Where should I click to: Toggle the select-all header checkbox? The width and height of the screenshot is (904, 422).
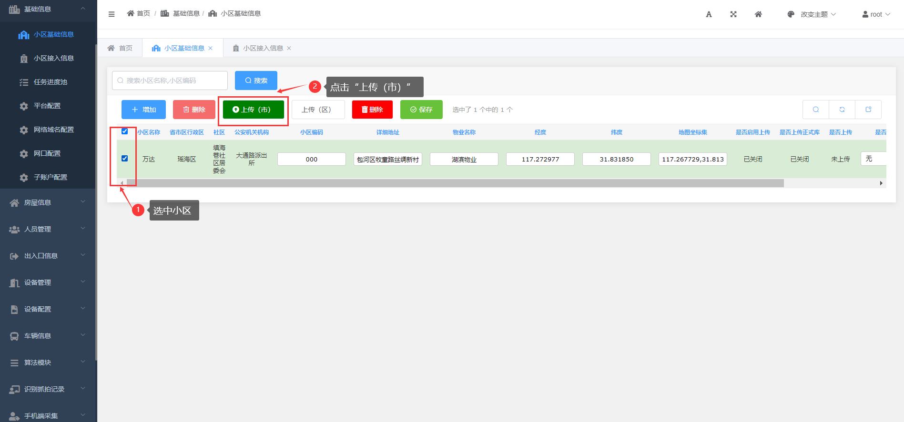[125, 131]
